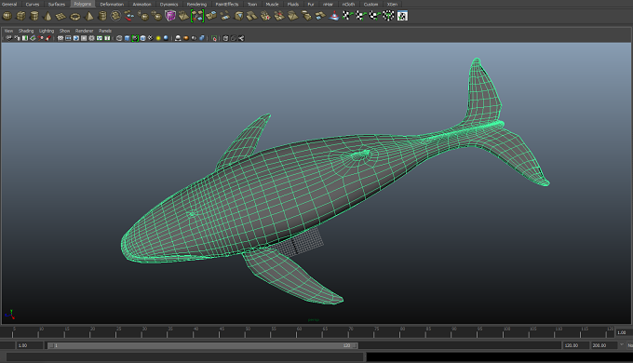The height and width of the screenshot is (363, 633).
Task: Toggle wireframe on shaded in panel toolbar
Action: coord(135,38)
